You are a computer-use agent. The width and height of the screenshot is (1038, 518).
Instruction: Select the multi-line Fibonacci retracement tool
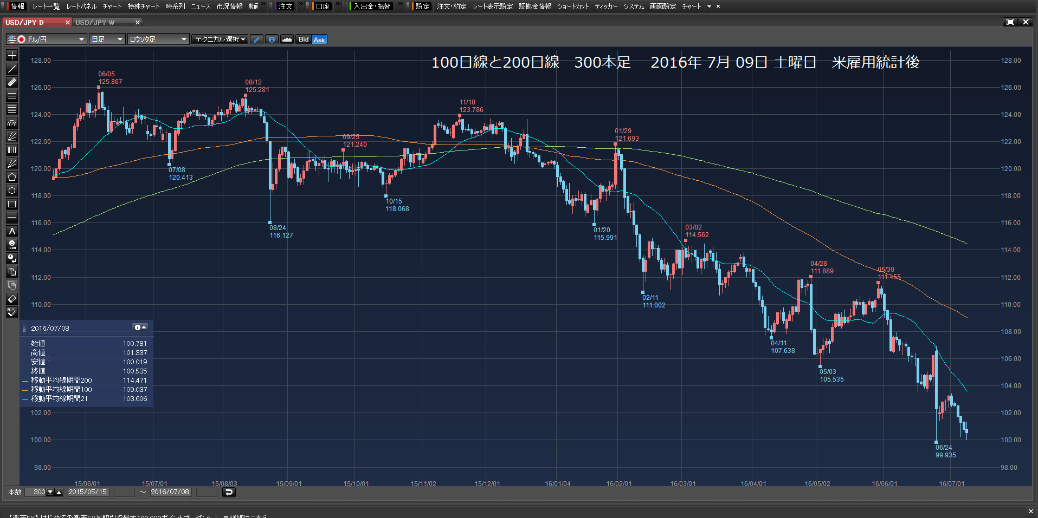pos(12,109)
